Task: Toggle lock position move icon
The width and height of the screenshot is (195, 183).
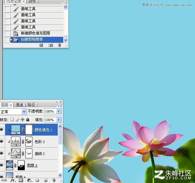Action: [x=22, y=120]
